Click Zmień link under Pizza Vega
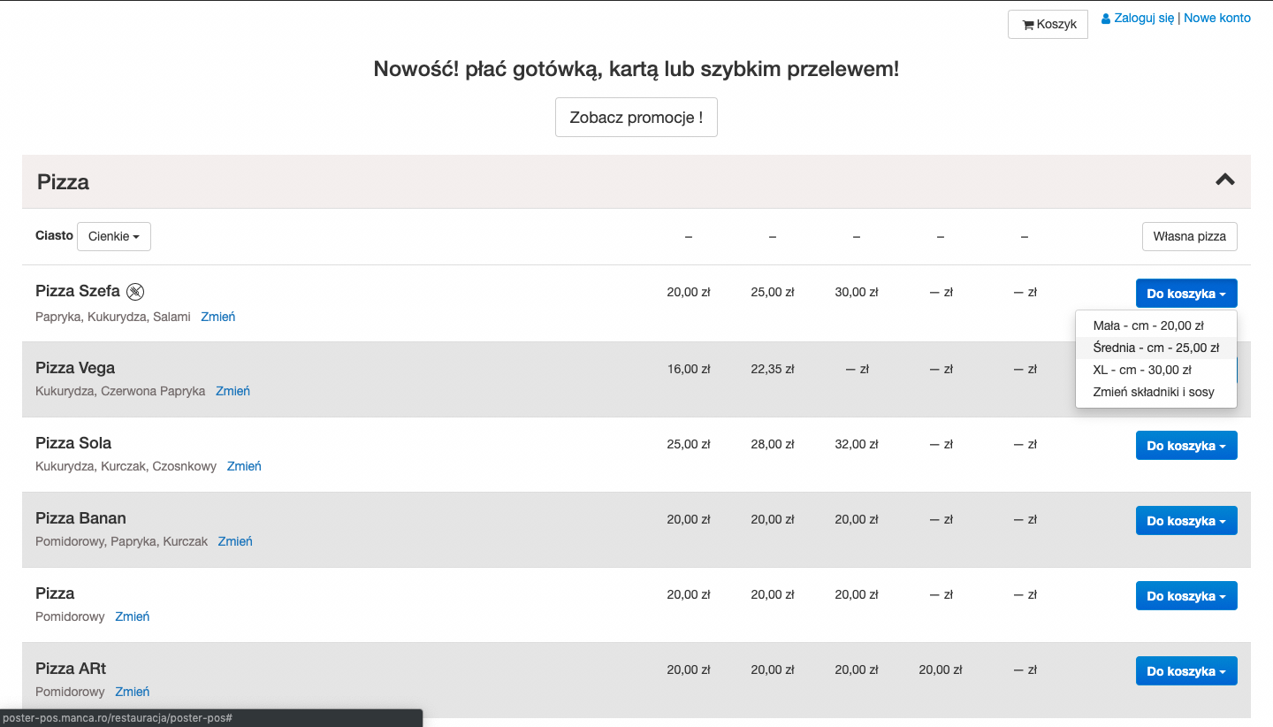The height and width of the screenshot is (727, 1273). [x=232, y=391]
